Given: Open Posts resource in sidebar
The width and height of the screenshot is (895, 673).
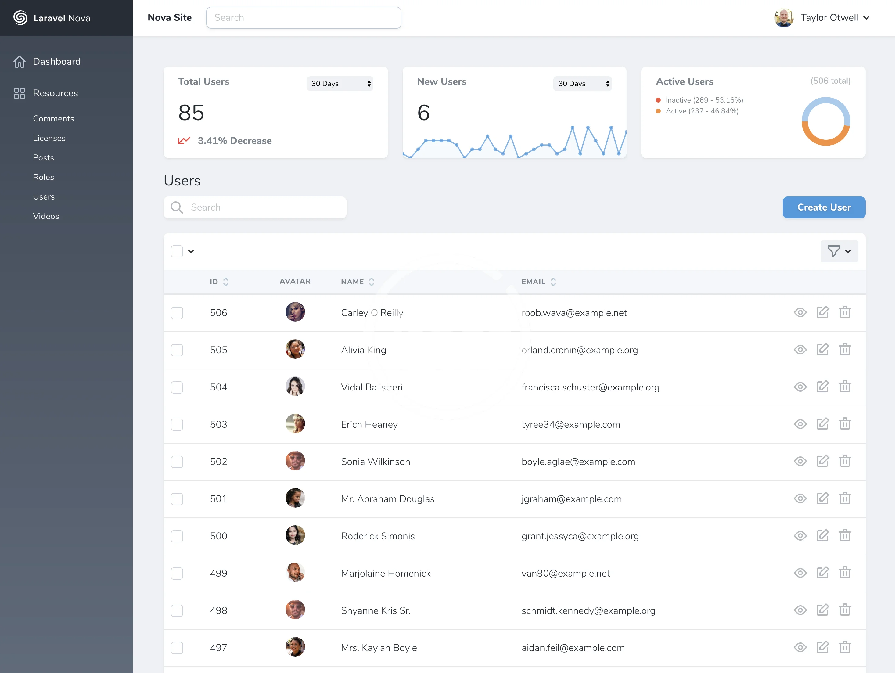Looking at the screenshot, I should [x=43, y=157].
